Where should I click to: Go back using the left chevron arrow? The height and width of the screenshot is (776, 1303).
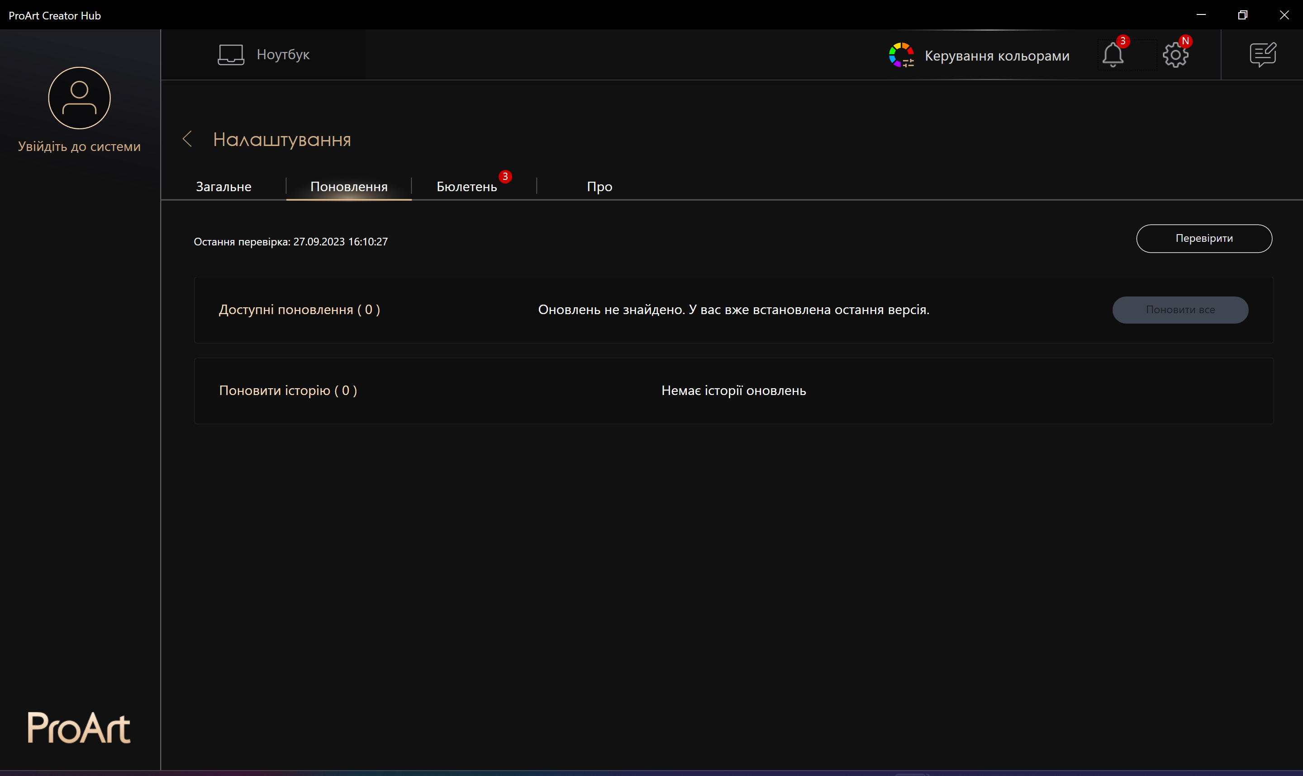(x=187, y=139)
